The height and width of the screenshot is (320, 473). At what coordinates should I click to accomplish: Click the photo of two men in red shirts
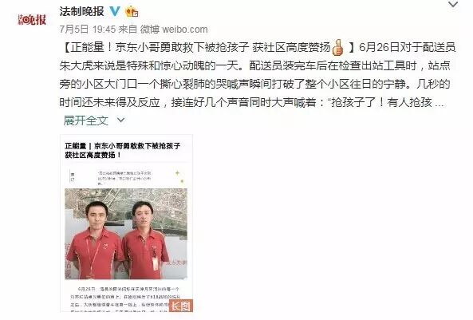[x=126, y=234]
